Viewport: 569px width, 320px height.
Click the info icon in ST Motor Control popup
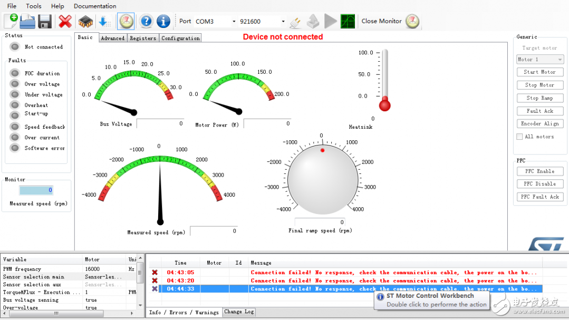point(380,296)
